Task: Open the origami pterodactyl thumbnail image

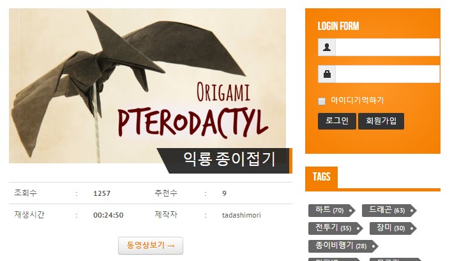Action: (x=147, y=86)
